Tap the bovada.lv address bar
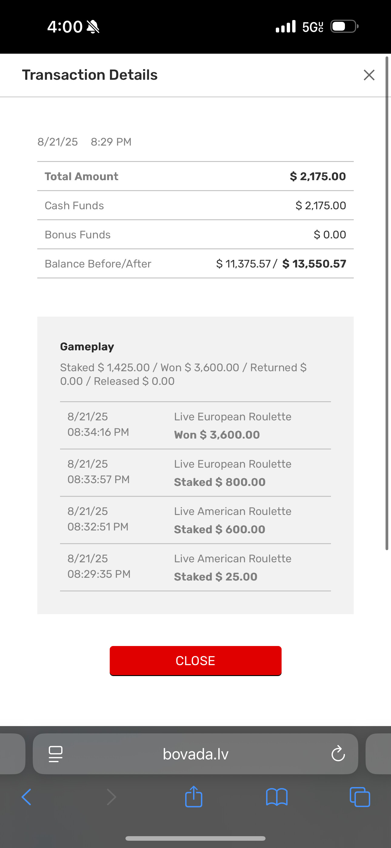Viewport: 391px width, 848px height. tap(195, 754)
